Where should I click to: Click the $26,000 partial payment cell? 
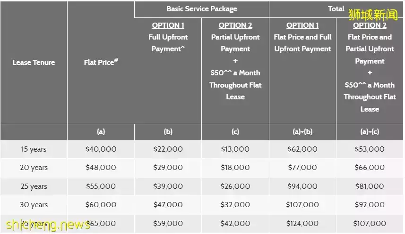[235, 186]
